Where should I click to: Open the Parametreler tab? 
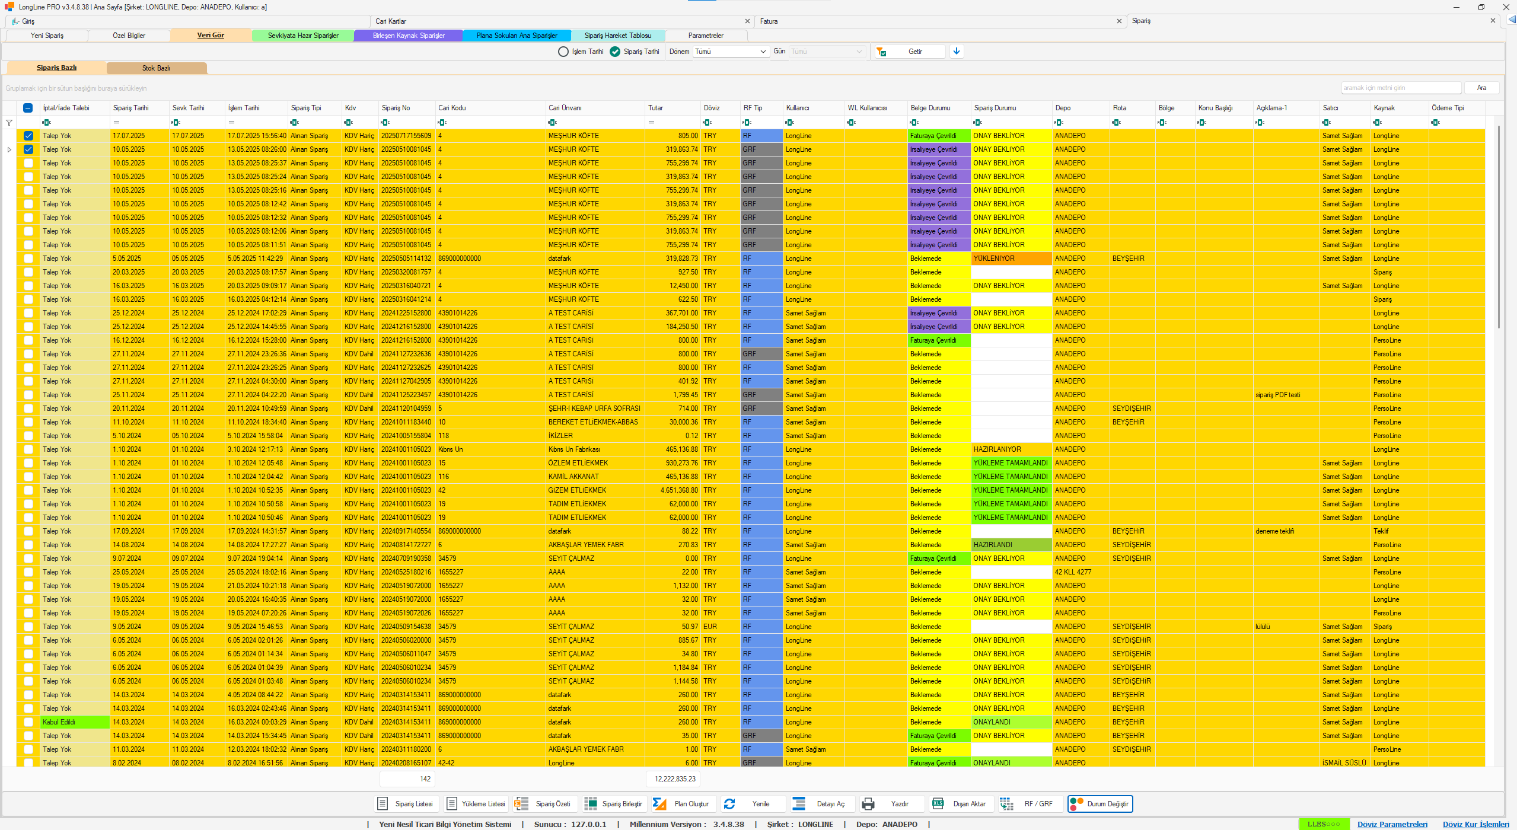[x=706, y=36]
